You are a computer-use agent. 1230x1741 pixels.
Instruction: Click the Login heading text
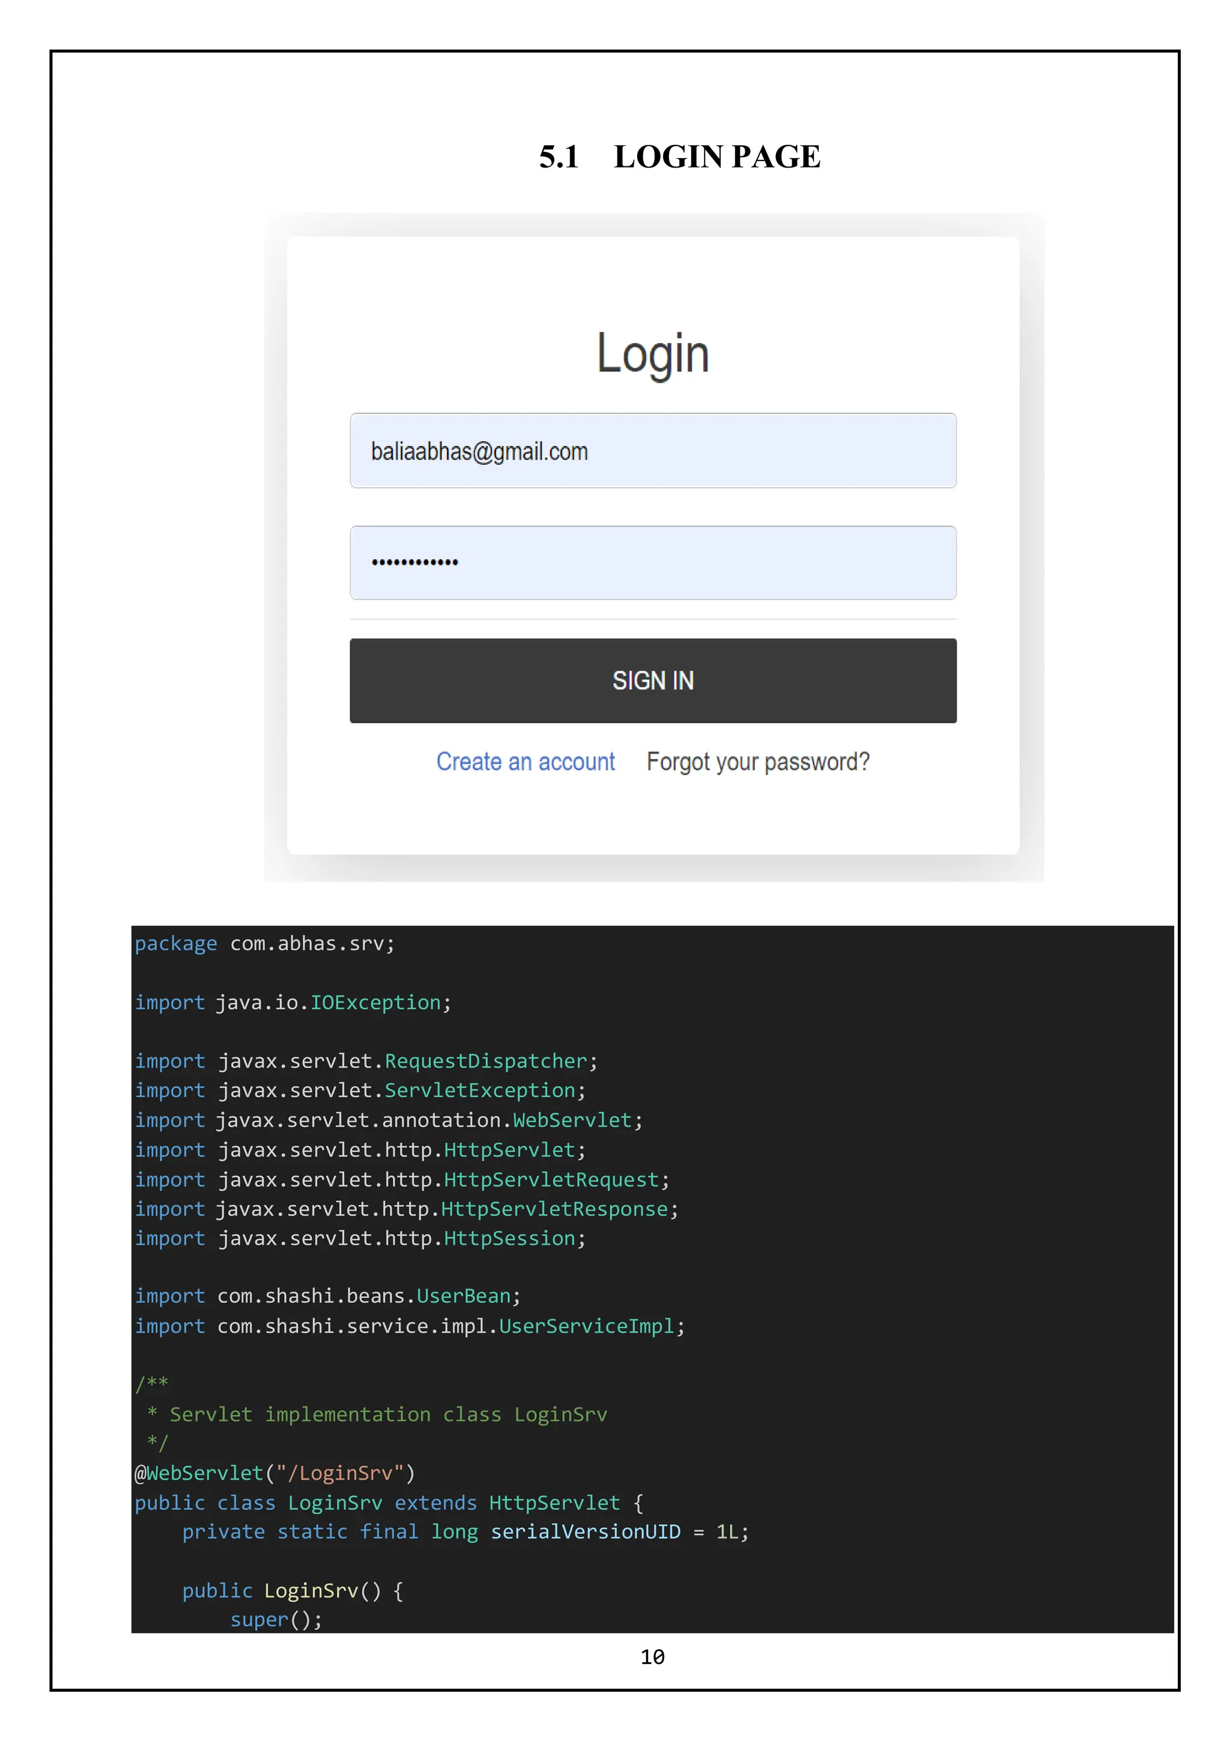[652, 354]
